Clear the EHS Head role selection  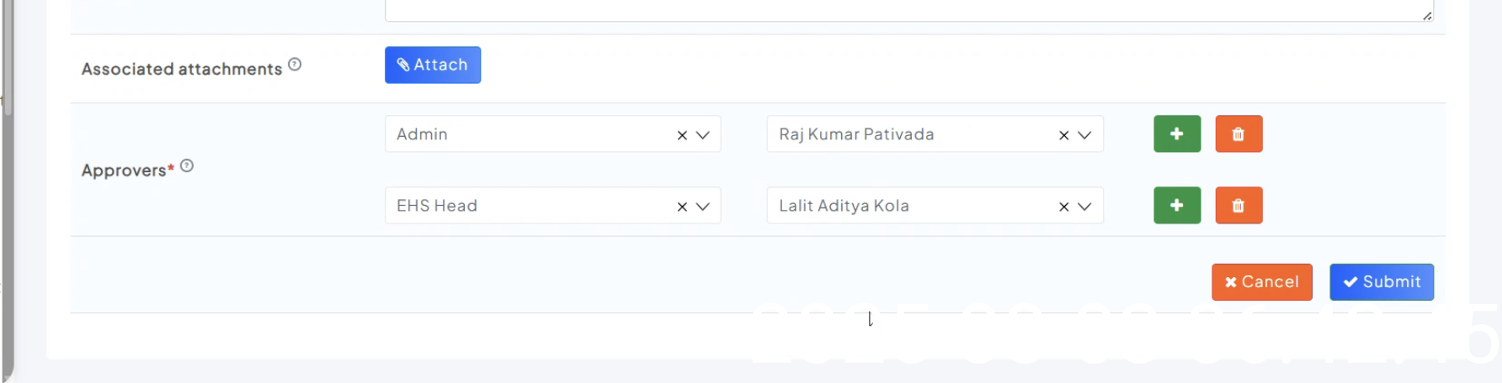[682, 207]
